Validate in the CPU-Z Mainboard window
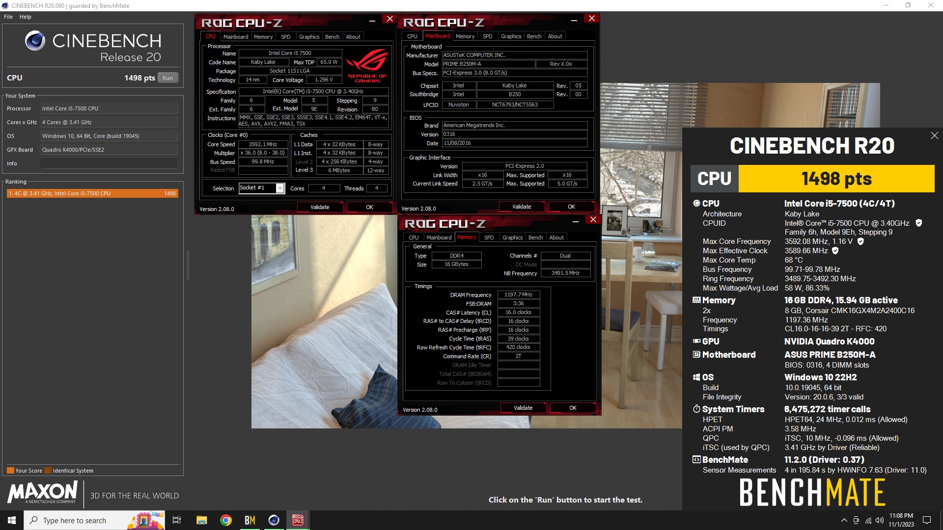This screenshot has height=530, width=943. coord(522,207)
